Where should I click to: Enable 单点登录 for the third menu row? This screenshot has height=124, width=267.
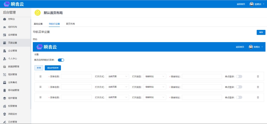[x=239, y=97]
